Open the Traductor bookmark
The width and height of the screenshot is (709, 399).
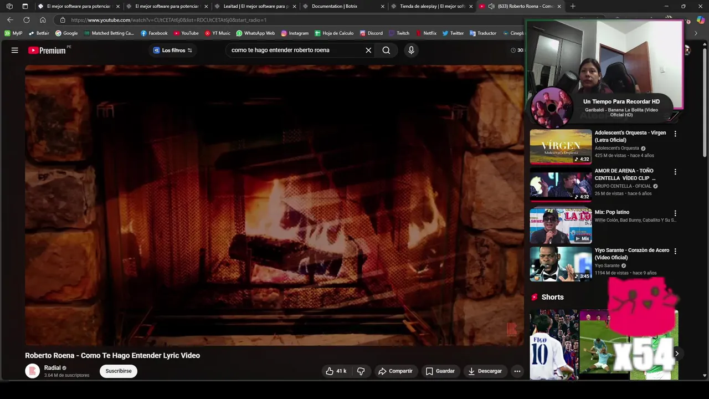pos(483,33)
